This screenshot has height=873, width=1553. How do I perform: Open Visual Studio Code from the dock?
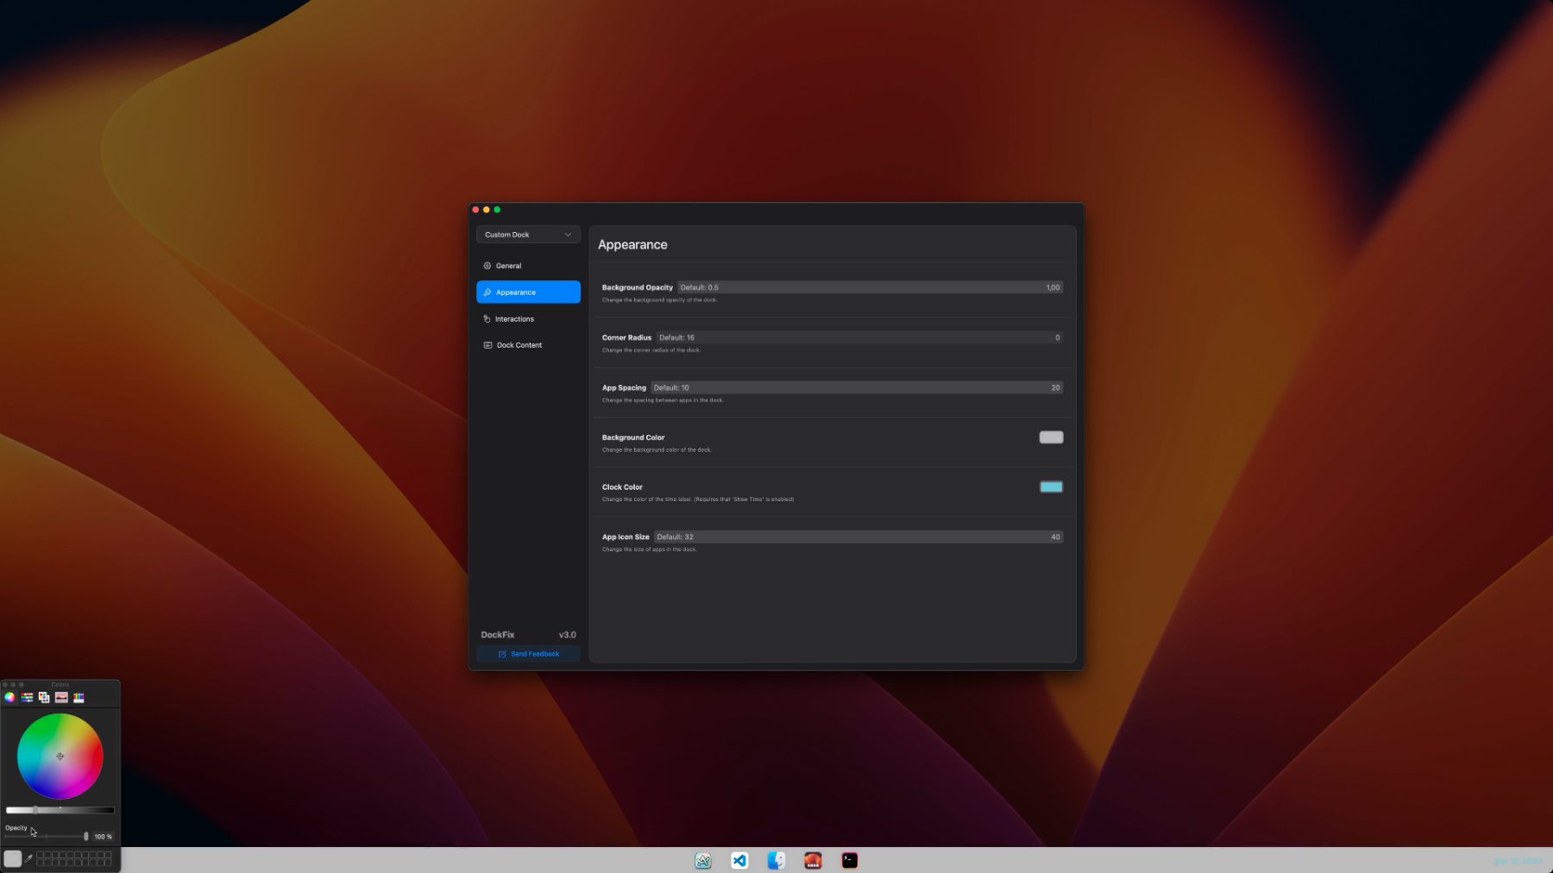click(x=739, y=860)
